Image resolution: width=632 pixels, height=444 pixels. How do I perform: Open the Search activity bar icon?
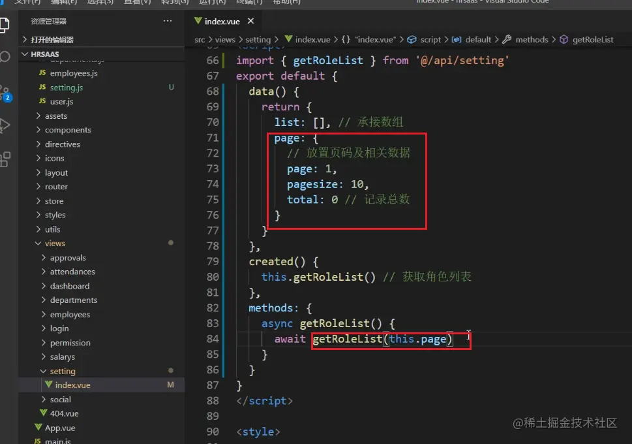(5, 57)
